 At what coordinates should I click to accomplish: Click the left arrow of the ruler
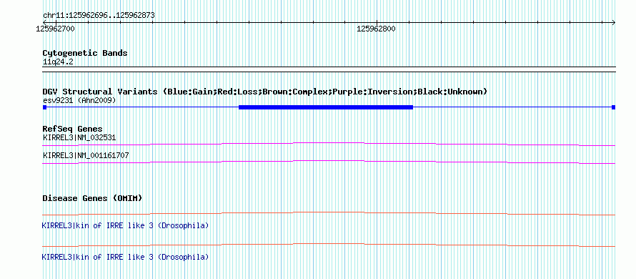44,22
